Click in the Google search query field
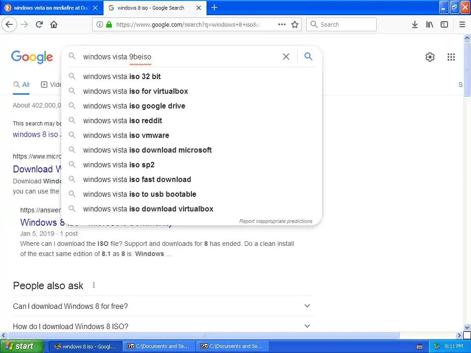This screenshot has width=471, height=353. coord(180,57)
